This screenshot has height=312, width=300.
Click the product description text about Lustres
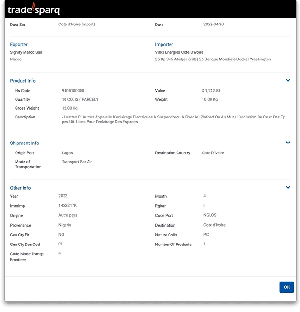pos(173,119)
